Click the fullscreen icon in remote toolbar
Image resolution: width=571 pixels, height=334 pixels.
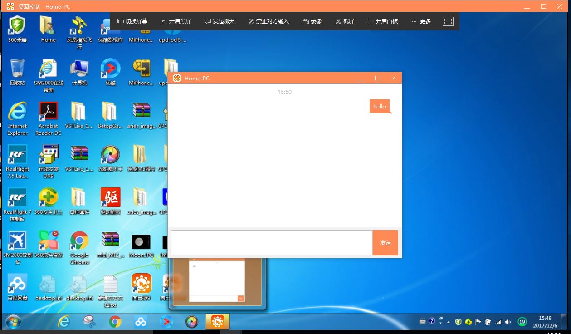pyautogui.click(x=448, y=21)
